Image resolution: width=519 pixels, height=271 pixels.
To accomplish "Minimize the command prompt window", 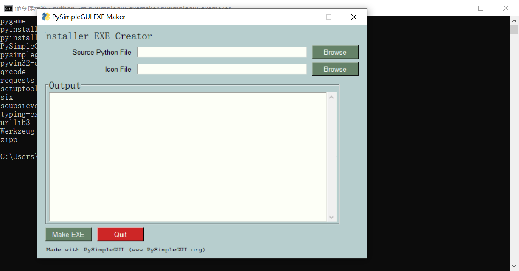I will [x=456, y=8].
